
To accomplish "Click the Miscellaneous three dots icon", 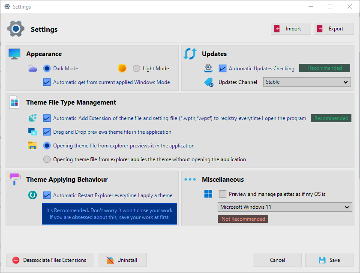I will (190, 179).
